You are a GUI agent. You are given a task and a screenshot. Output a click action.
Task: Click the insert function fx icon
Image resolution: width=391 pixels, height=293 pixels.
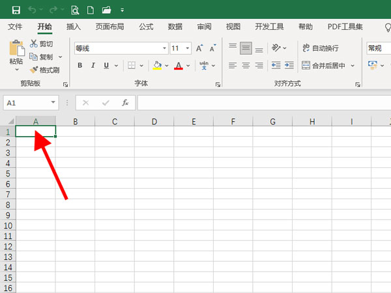point(124,103)
